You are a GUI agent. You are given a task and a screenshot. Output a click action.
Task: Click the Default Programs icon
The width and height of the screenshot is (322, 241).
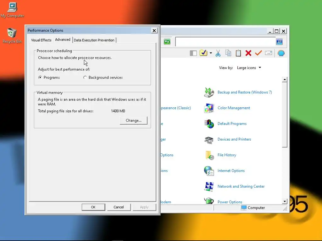coord(209,124)
